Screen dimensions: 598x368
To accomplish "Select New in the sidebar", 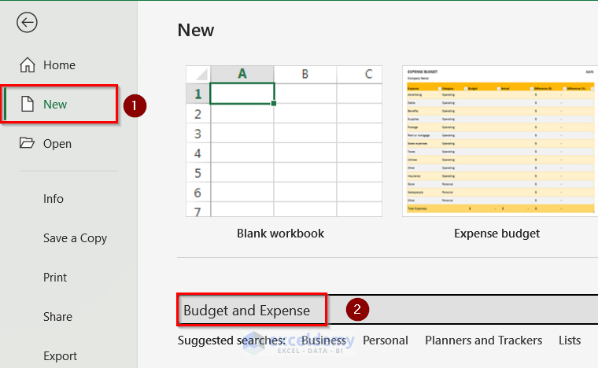I will click(x=56, y=105).
